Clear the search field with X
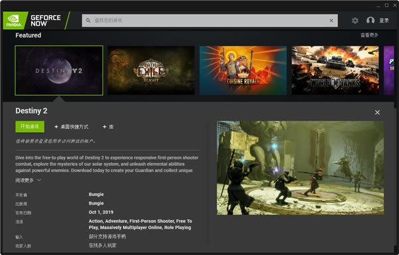This screenshot has height=255, width=399. [331, 21]
